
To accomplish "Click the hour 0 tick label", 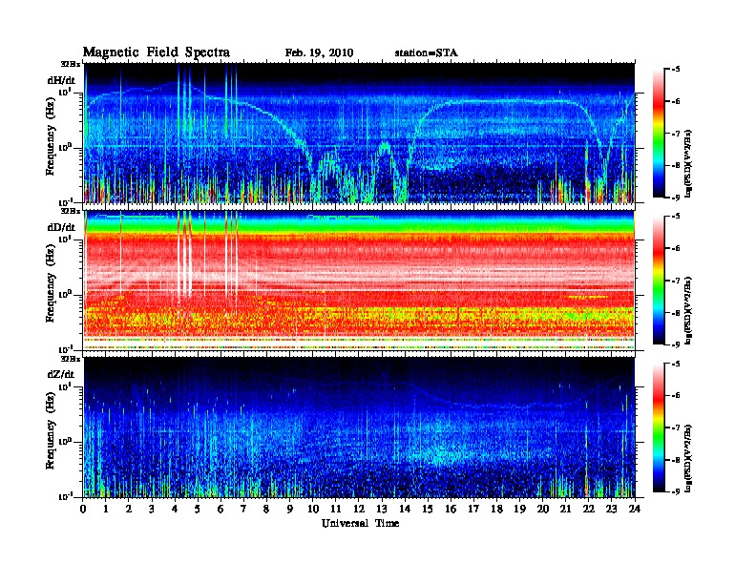I will 83,509.
